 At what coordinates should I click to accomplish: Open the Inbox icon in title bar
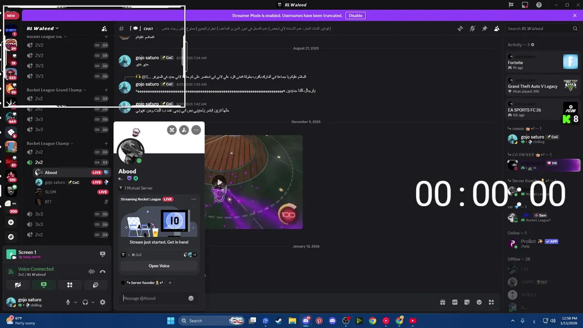pos(525,5)
